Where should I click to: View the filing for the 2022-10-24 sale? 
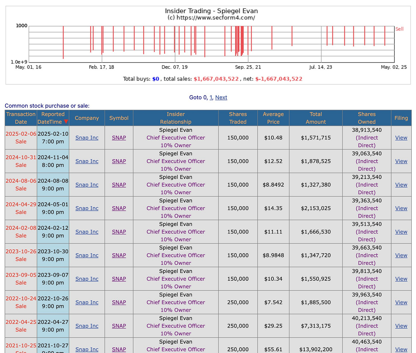coord(401,302)
